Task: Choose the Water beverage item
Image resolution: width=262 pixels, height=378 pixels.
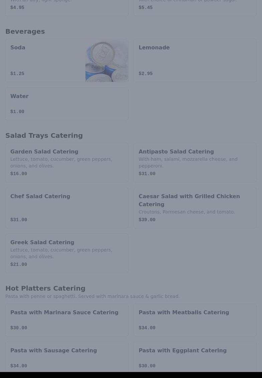Action: [67, 103]
